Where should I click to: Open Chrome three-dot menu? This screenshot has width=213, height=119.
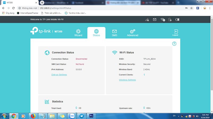[x=210, y=8]
